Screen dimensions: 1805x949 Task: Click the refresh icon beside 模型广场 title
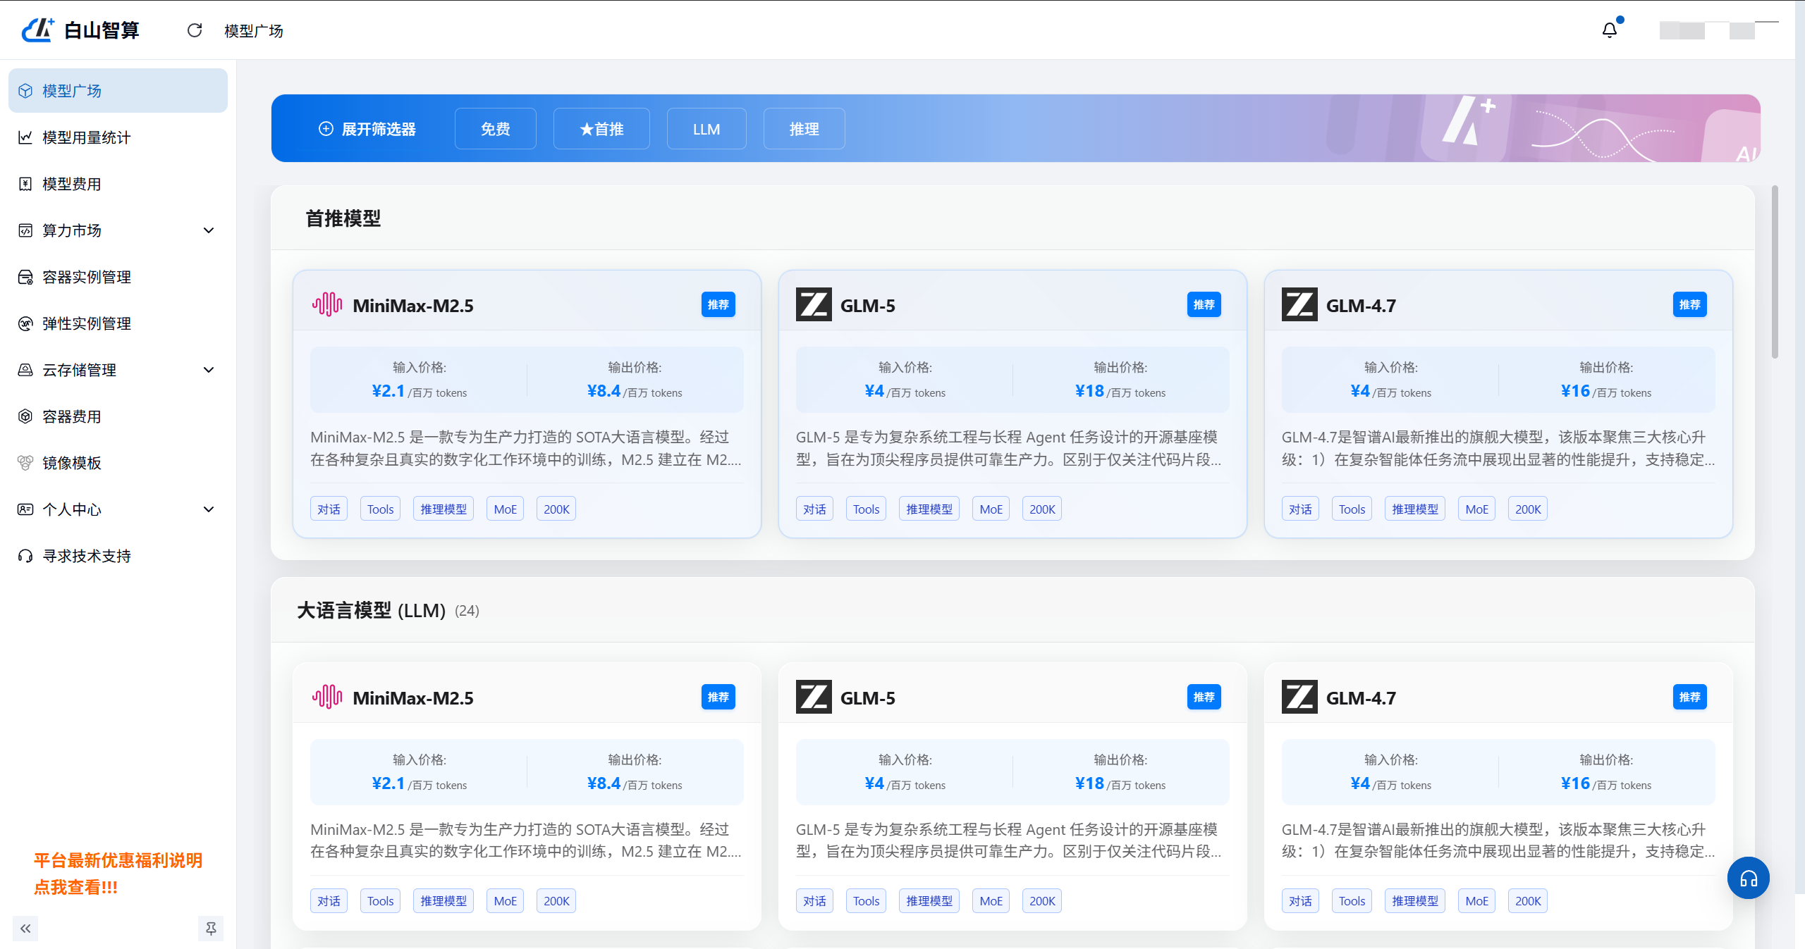pyautogui.click(x=195, y=30)
